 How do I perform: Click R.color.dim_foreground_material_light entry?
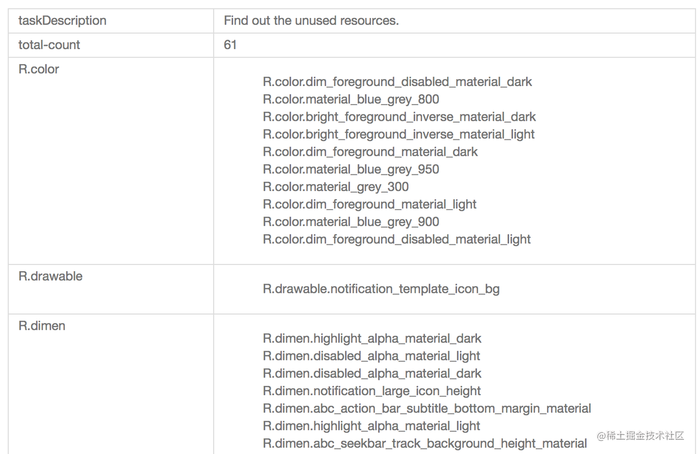pos(370,204)
